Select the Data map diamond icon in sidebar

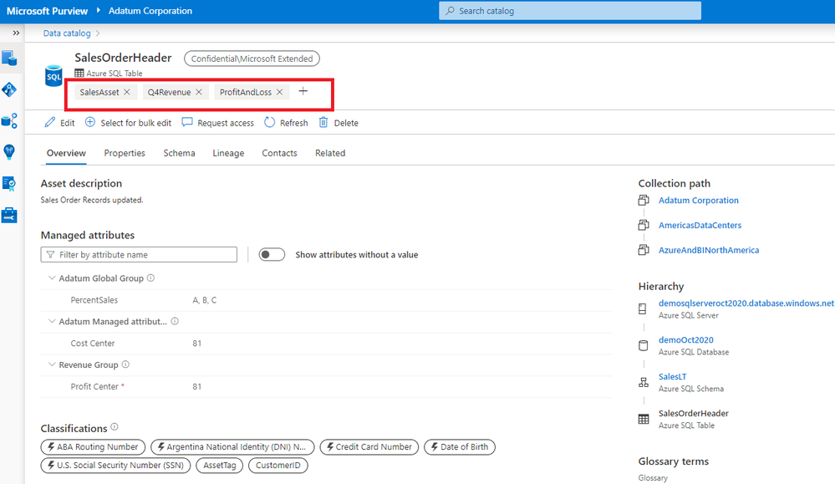click(11, 89)
